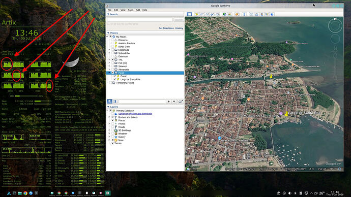The height and width of the screenshot is (197, 351).
Task: Focus the search text field
Action: pos(140,20)
